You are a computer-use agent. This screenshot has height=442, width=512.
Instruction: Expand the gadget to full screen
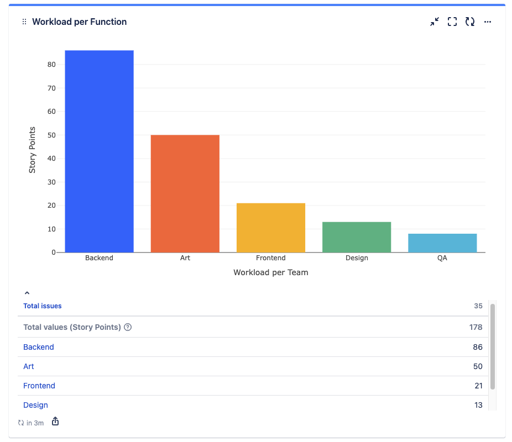(452, 22)
